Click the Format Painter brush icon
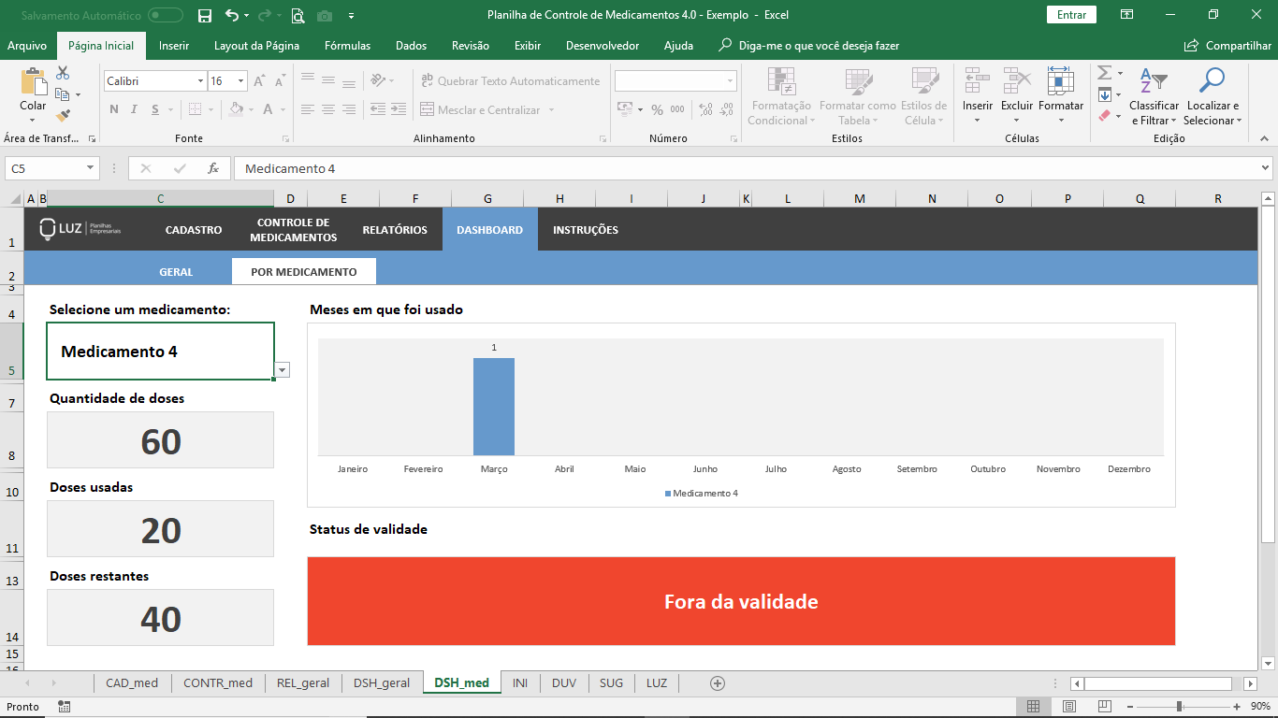The width and height of the screenshot is (1278, 718). [x=63, y=116]
